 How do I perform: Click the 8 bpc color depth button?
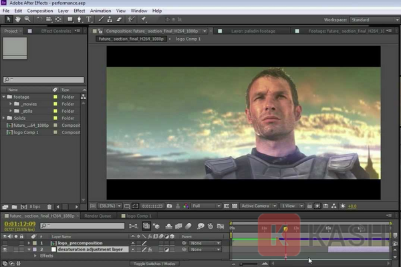(x=35, y=207)
